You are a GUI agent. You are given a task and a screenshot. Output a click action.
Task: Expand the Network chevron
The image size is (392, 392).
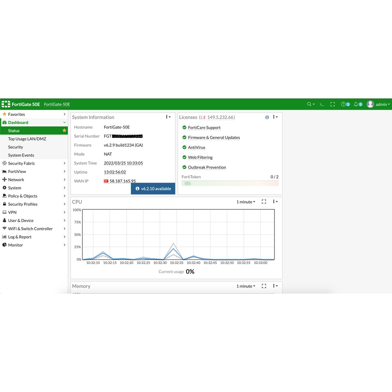pos(64,180)
